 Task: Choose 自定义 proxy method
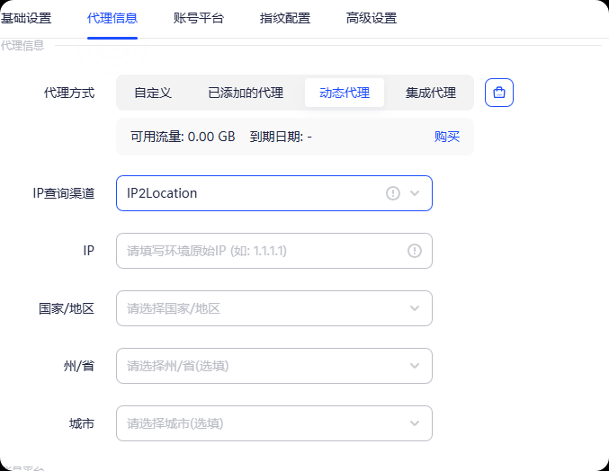coord(153,93)
